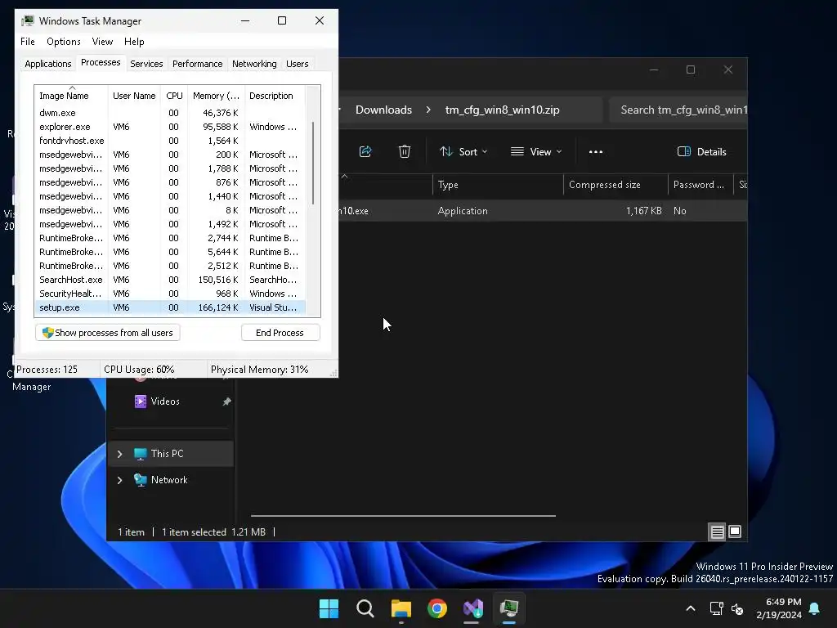Switch to the Users tab
The height and width of the screenshot is (628, 837).
(x=298, y=64)
